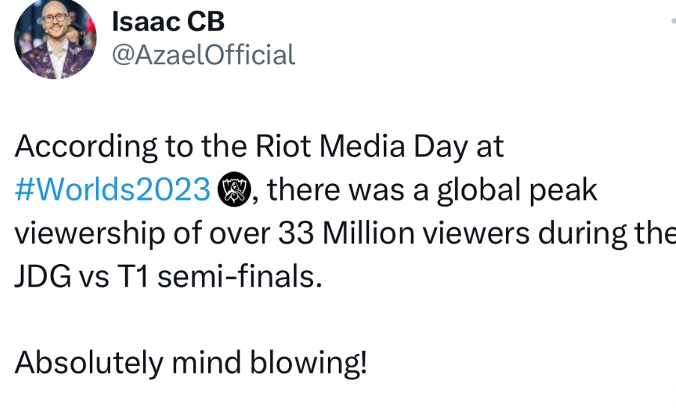
Task: Click the word "Absolutely"
Action: (x=88, y=364)
